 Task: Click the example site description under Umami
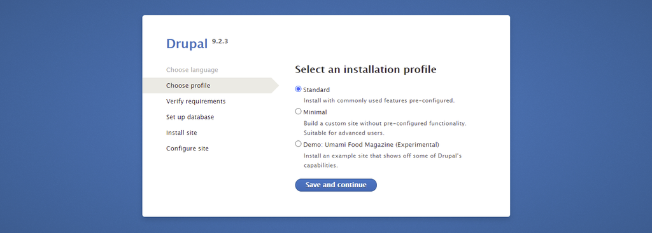[383, 161]
